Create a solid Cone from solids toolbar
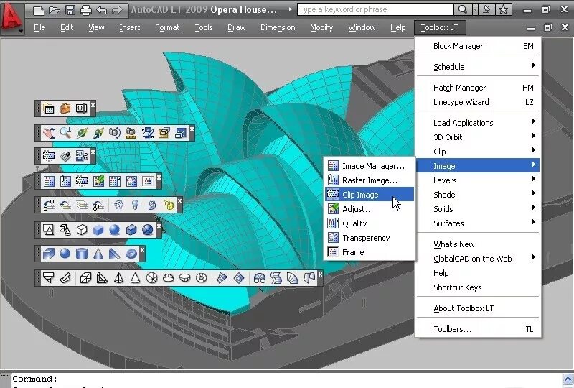Image resolution: width=574 pixels, height=388 pixels. click(x=98, y=254)
